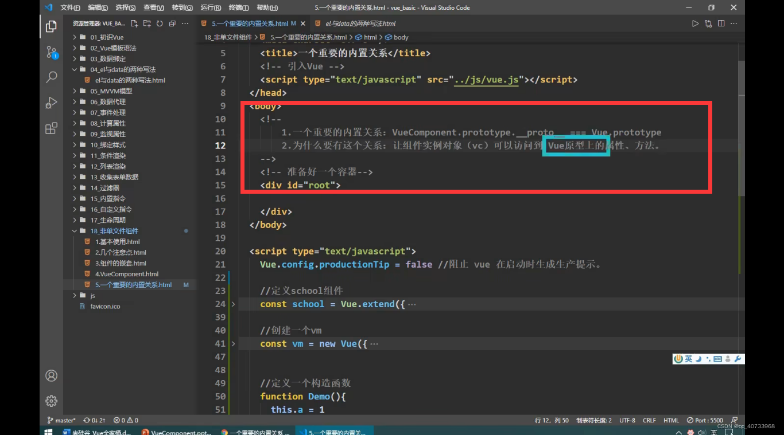This screenshot has height=435, width=784.
Task: Click the sync changes status item
Action: click(x=94, y=420)
